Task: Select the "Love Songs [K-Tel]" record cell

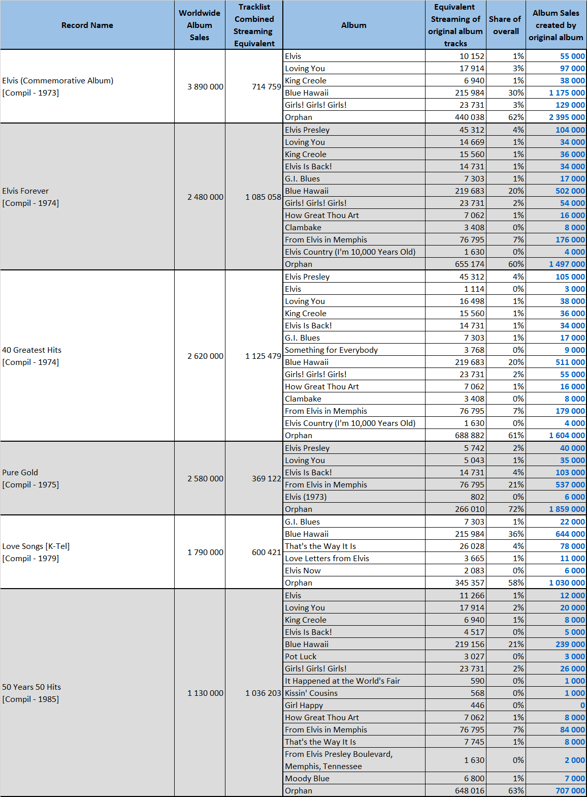Action: pyautogui.click(x=87, y=552)
